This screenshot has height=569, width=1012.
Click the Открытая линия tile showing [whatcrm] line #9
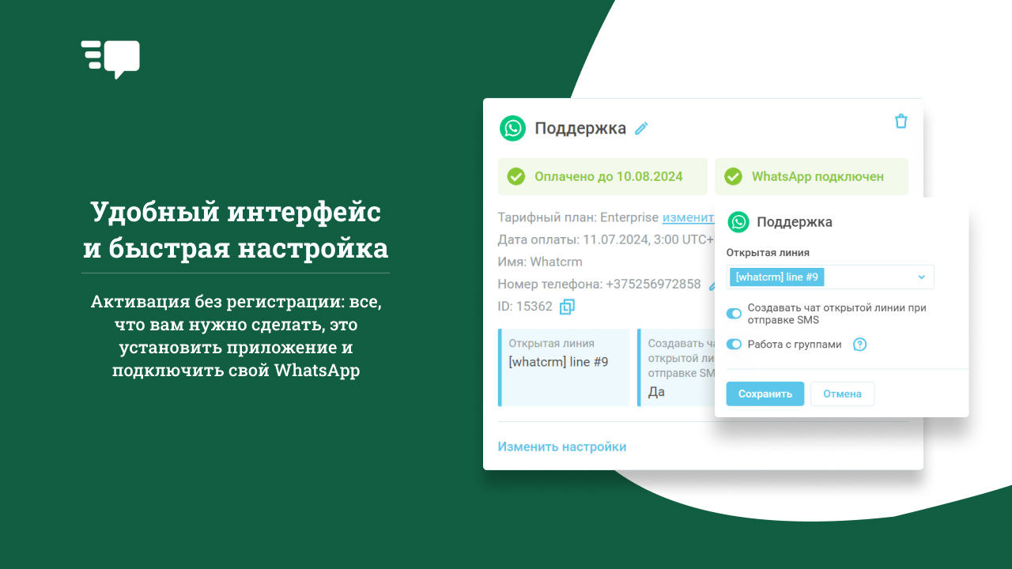coord(564,367)
